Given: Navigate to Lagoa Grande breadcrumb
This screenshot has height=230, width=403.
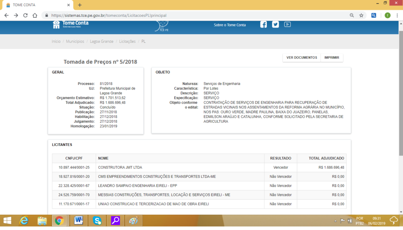Looking at the screenshot, I should tap(102, 41).
